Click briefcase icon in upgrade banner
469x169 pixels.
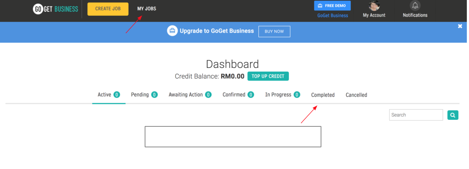pyautogui.click(x=172, y=31)
